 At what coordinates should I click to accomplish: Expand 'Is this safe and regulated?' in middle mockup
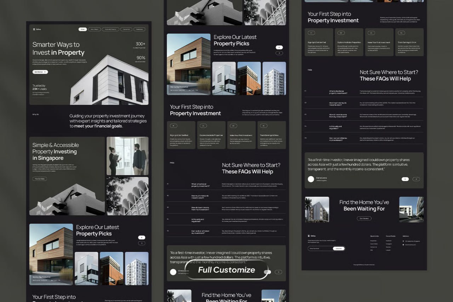226,220
